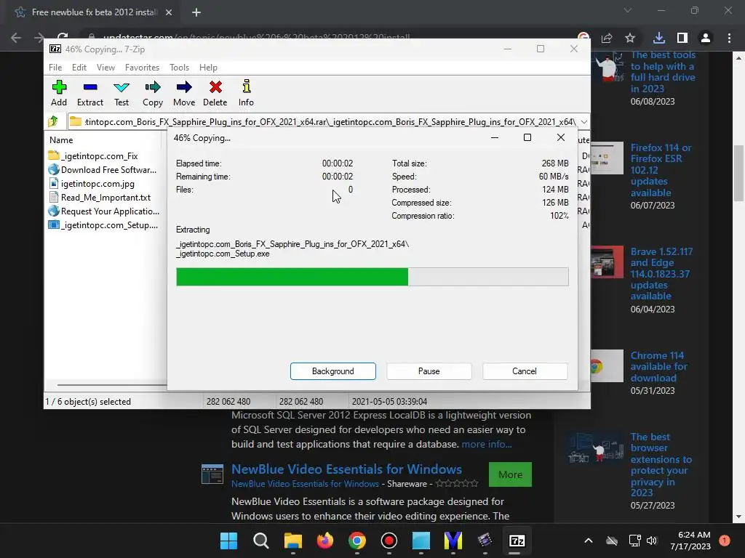Screen dimensions: 745x558
Task: Close the 46% Copying dialog
Action: click(x=561, y=137)
